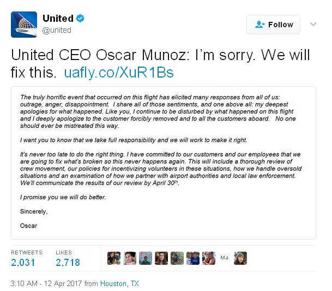Open the embedded Oscar Munoz statement image
332x291 pixels.
pyautogui.click(x=164, y=163)
